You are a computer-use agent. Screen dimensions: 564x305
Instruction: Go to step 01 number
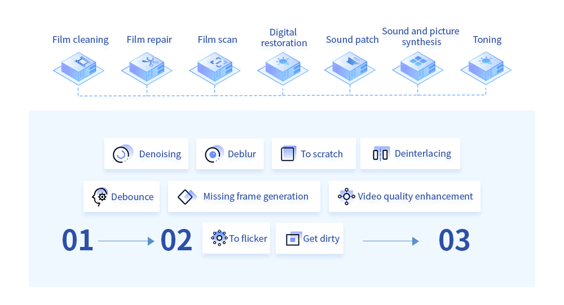(x=77, y=241)
